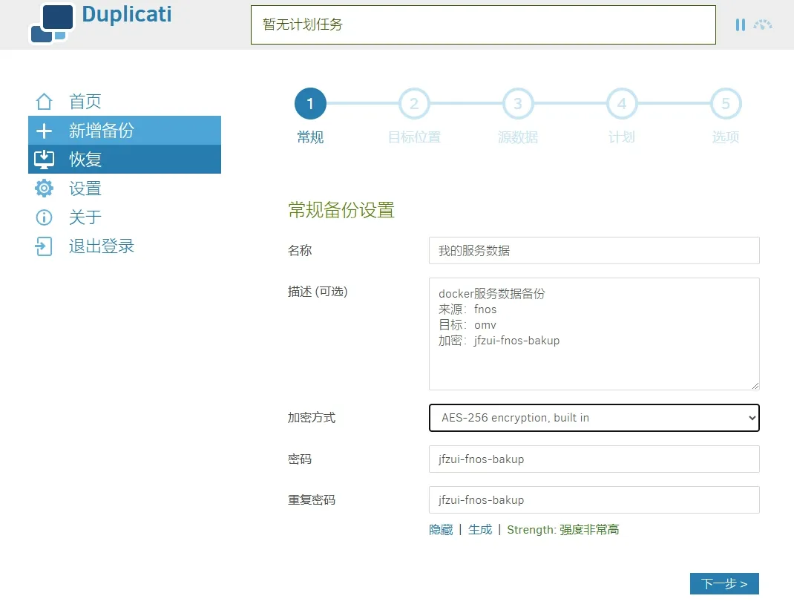Click the 首页 home icon
Screen dimensions: 794x613
[x=45, y=102]
